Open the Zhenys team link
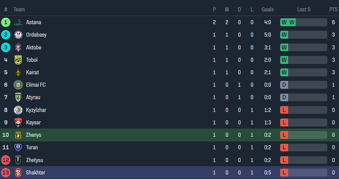The height and width of the screenshot is (179, 339). click(34, 135)
